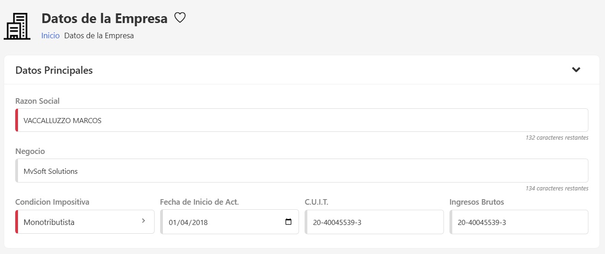Open the Condicion Impositiva dropdown

coord(85,222)
